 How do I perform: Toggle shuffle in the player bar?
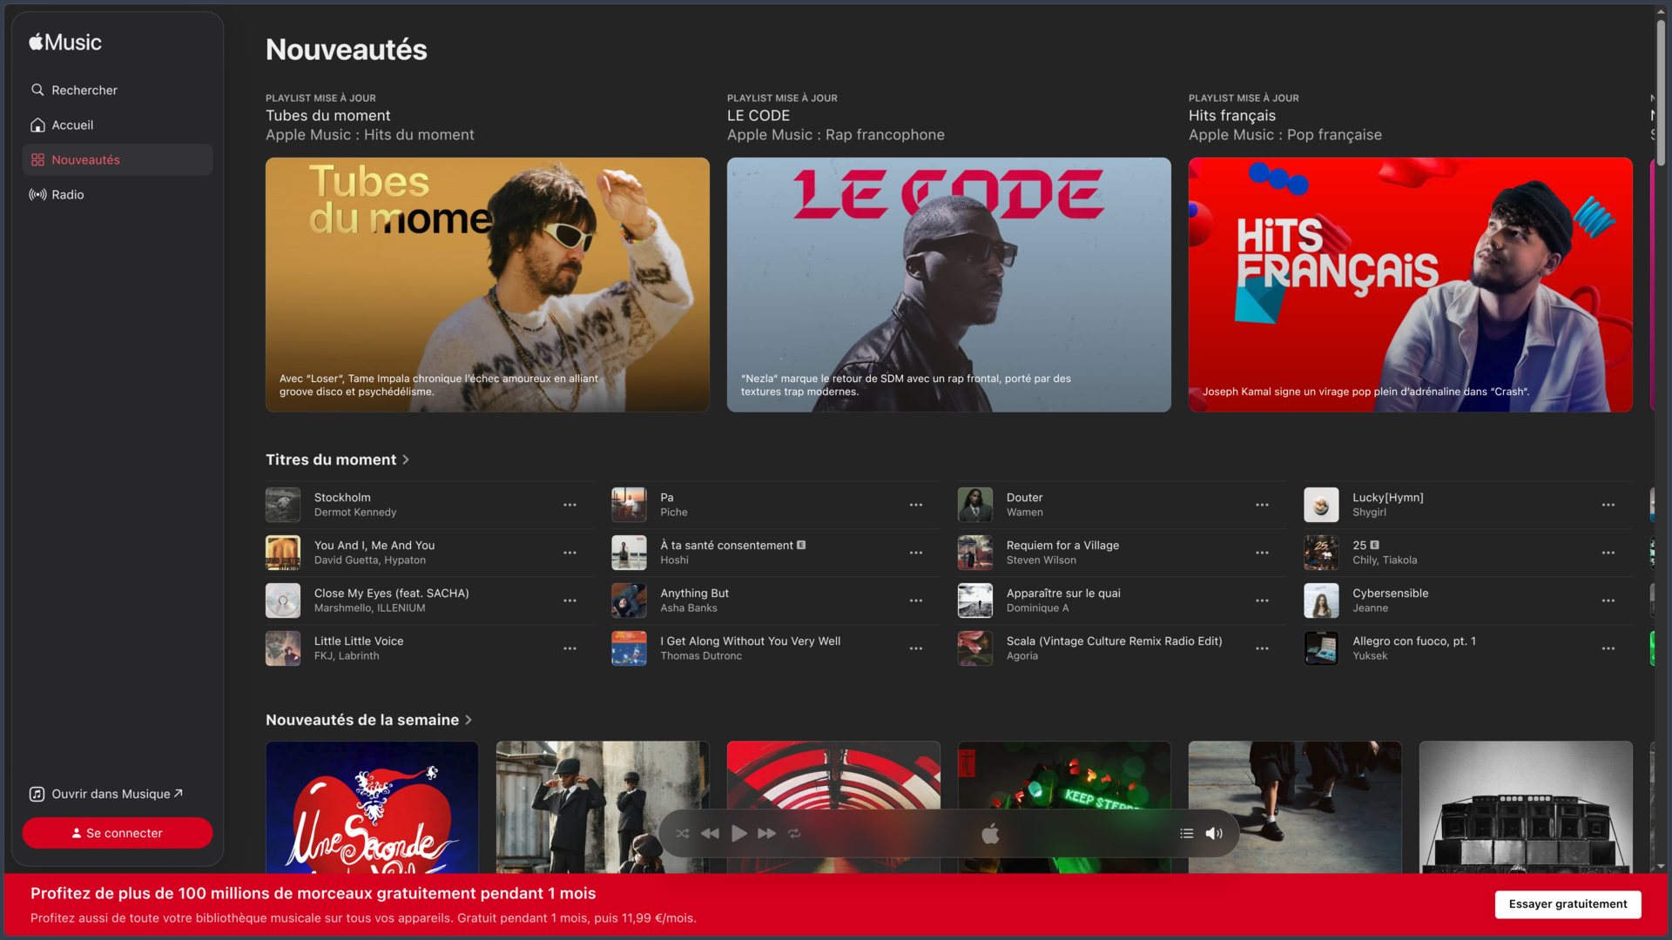click(x=683, y=834)
